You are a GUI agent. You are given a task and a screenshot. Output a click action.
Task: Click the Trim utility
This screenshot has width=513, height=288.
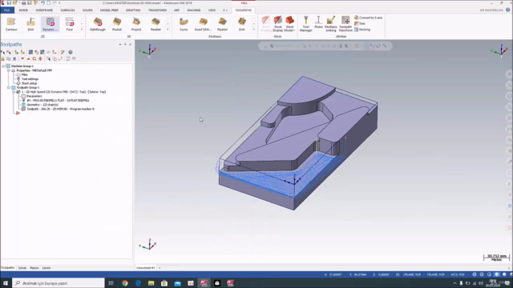(360, 23)
